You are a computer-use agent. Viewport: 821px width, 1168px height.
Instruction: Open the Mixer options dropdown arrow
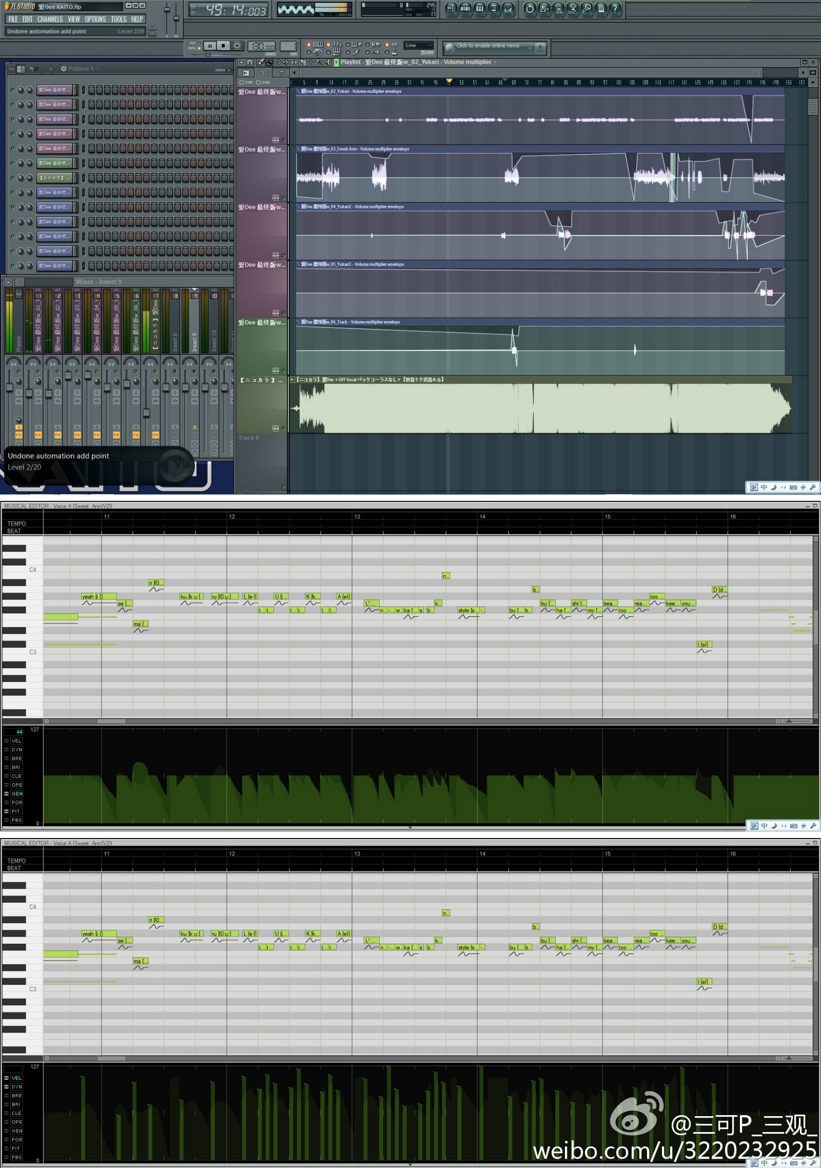tap(8, 282)
